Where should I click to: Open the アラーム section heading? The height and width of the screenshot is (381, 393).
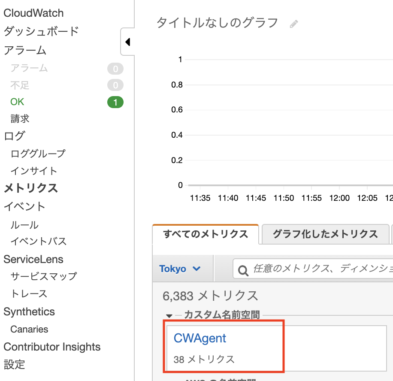click(x=25, y=50)
